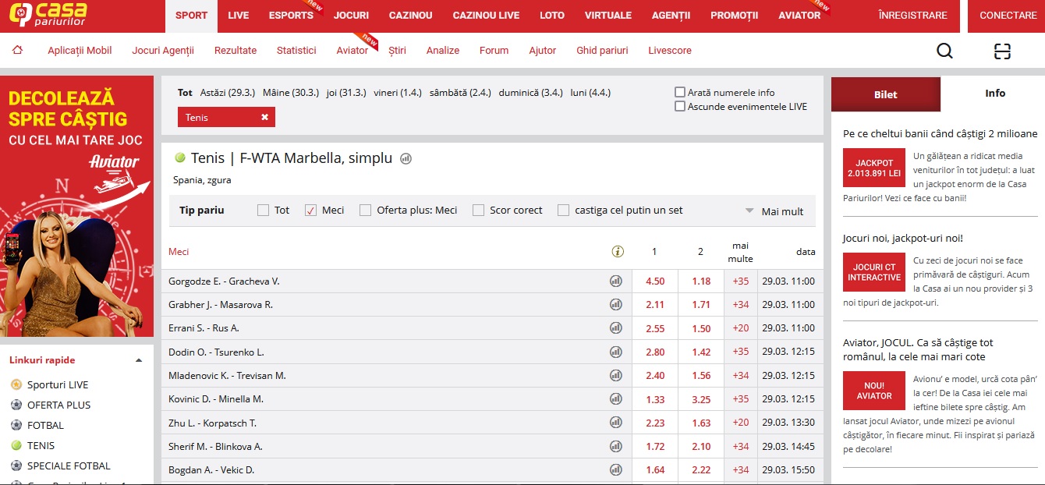1045x485 pixels.
Task: Filter events by Mâine (30.3.)
Action: pyautogui.click(x=291, y=92)
